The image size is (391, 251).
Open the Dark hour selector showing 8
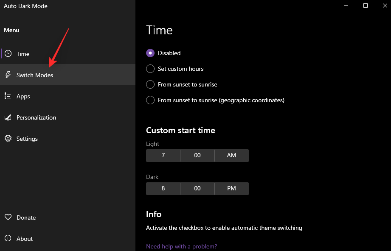[x=163, y=188]
